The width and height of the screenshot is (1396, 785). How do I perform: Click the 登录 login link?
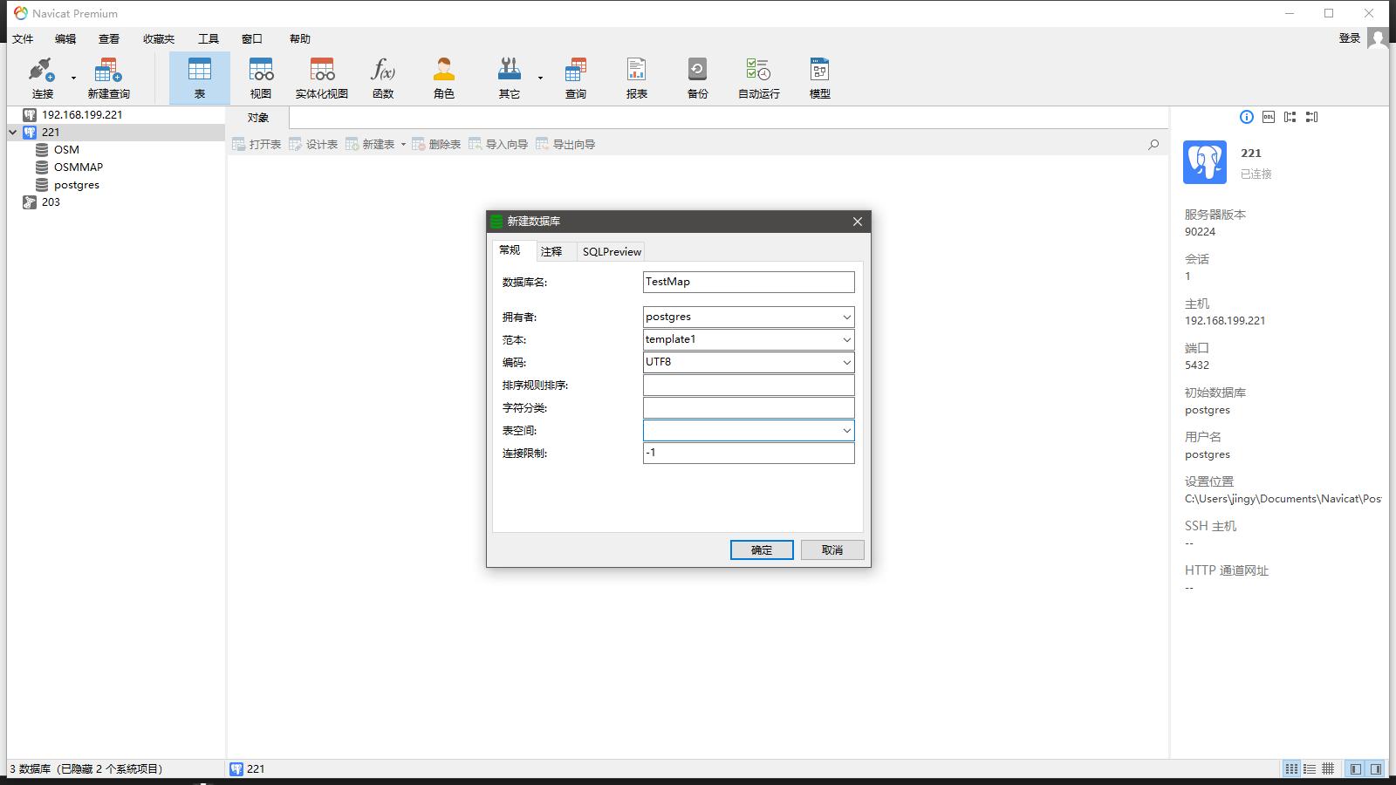1350,38
